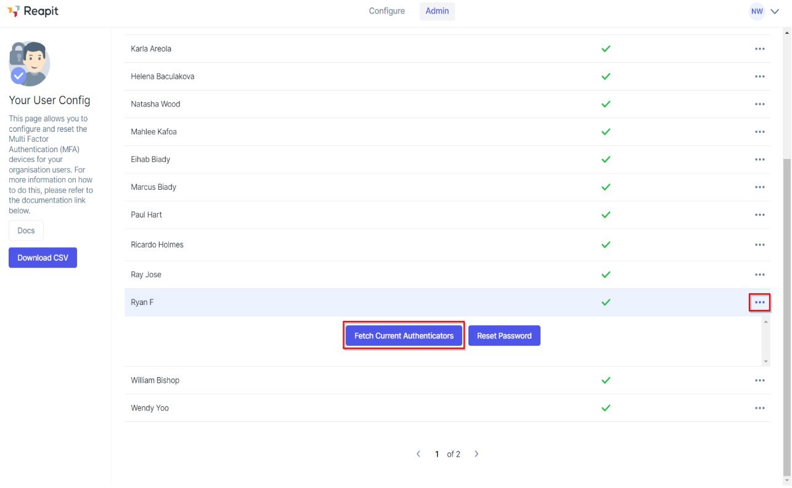The width and height of the screenshot is (792, 488).
Task: Click the Reapit logo
Action: pyautogui.click(x=33, y=11)
